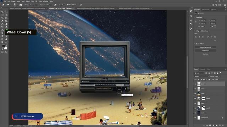
Task: Open the Edit Toolbar three-dots icon
Action: [6, 42]
